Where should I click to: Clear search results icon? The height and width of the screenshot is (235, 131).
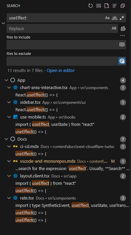(99, 6)
